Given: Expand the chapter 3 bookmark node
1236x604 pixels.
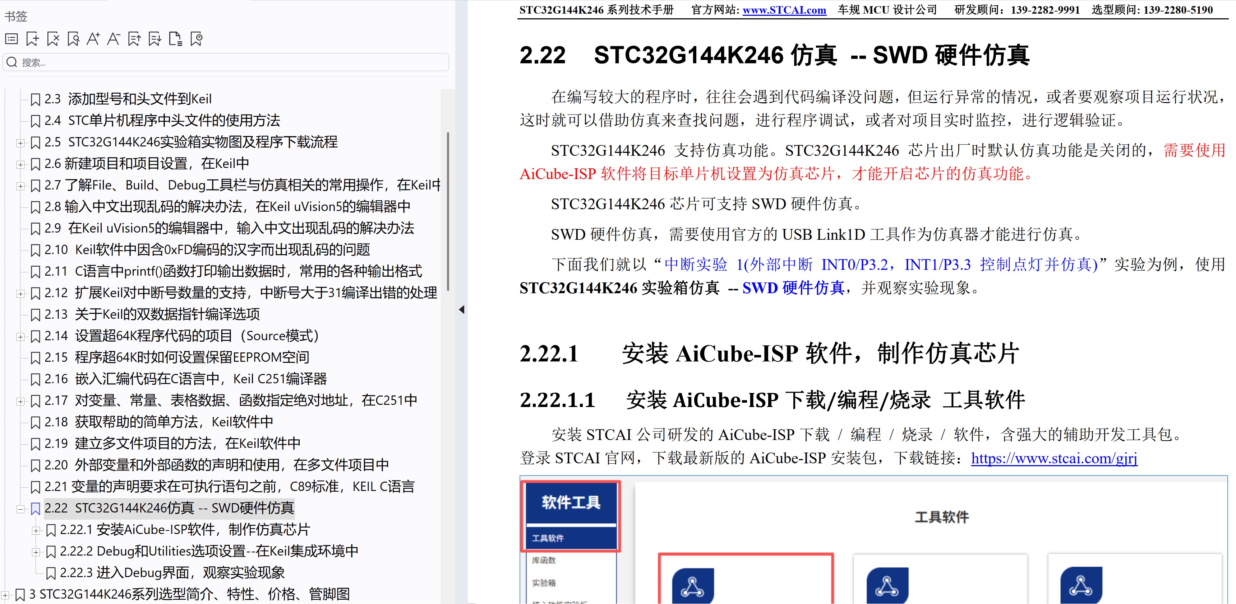Looking at the screenshot, I should click(5, 595).
